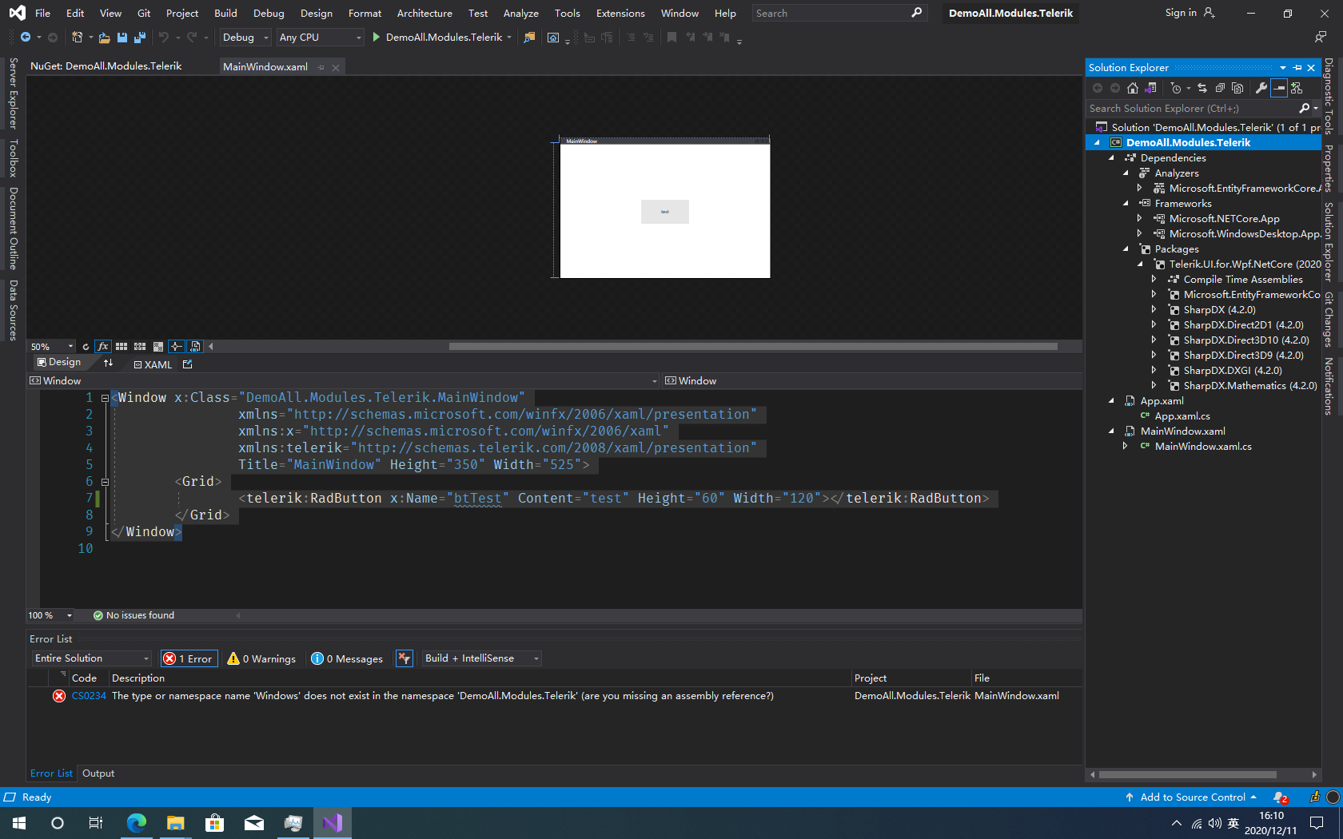The height and width of the screenshot is (839, 1343).
Task: Open the Debug configuration dropdown
Action: coord(245,38)
